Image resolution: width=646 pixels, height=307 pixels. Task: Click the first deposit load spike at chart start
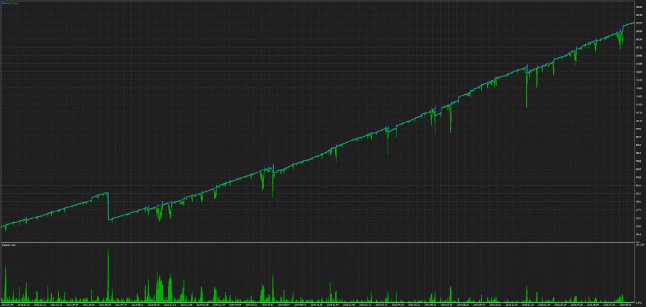[x=6, y=283]
